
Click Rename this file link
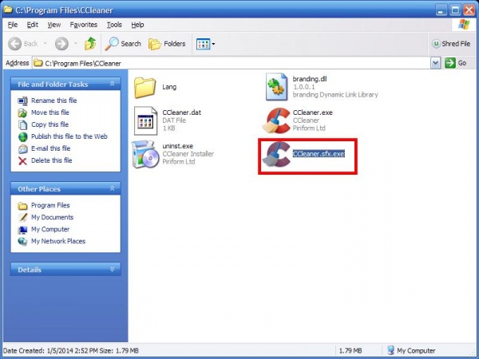(x=54, y=101)
